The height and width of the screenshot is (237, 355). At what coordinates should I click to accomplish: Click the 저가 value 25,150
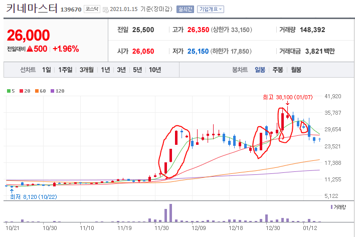pyautogui.click(x=198, y=51)
